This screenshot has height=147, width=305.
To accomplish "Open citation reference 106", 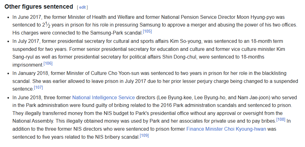I will point(48,63).
